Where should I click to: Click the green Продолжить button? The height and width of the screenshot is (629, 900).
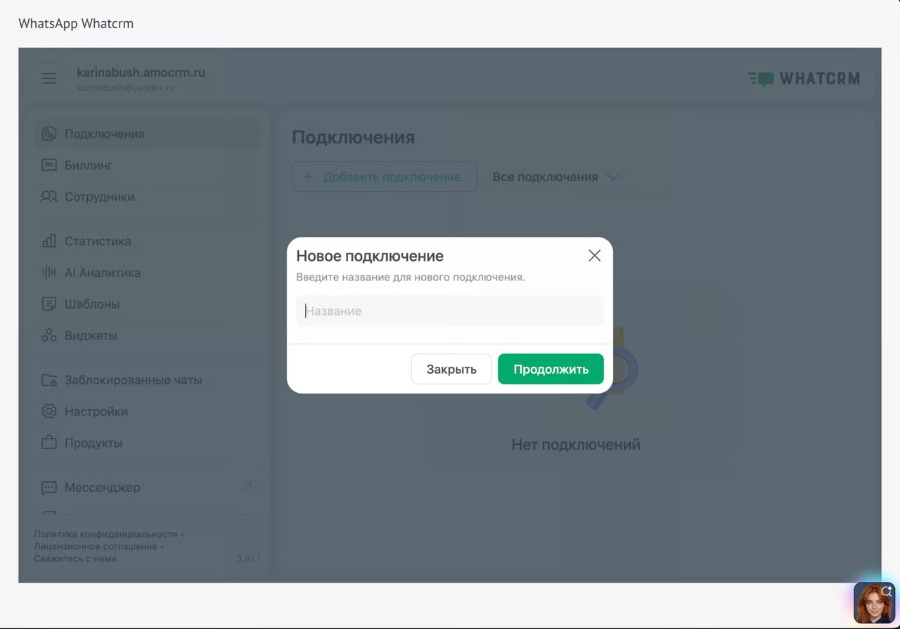(551, 369)
